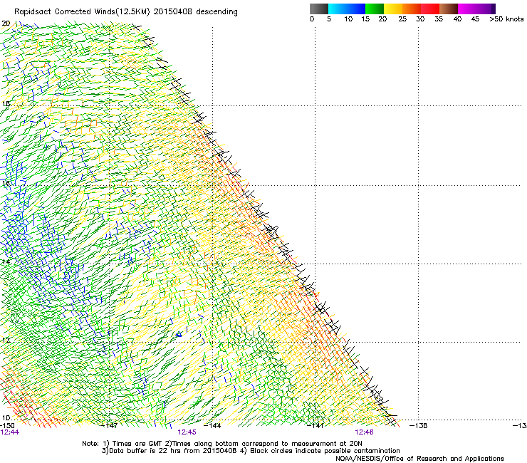Click the '>50 knots' legend label
The width and height of the screenshot is (527, 463).
(x=506, y=19)
